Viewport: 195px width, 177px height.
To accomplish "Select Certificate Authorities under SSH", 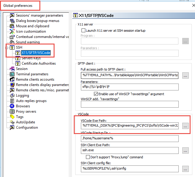I will pos(39,63).
